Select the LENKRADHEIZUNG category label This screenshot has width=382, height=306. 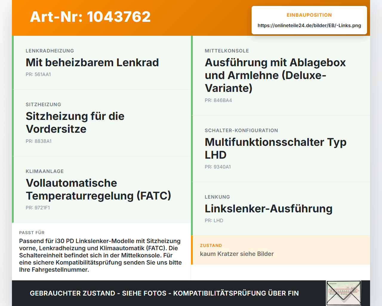coord(50,51)
